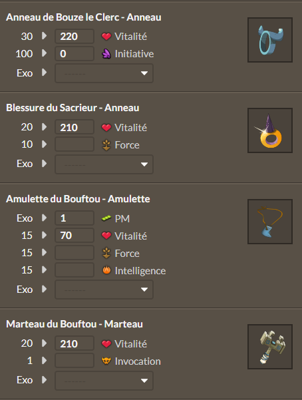Click the purple Initiative wing icon

click(106, 54)
